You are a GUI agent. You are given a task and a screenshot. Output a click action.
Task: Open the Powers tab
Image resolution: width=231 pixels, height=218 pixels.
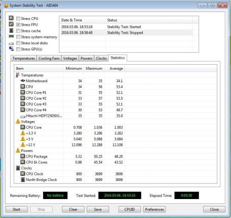pos(86,58)
